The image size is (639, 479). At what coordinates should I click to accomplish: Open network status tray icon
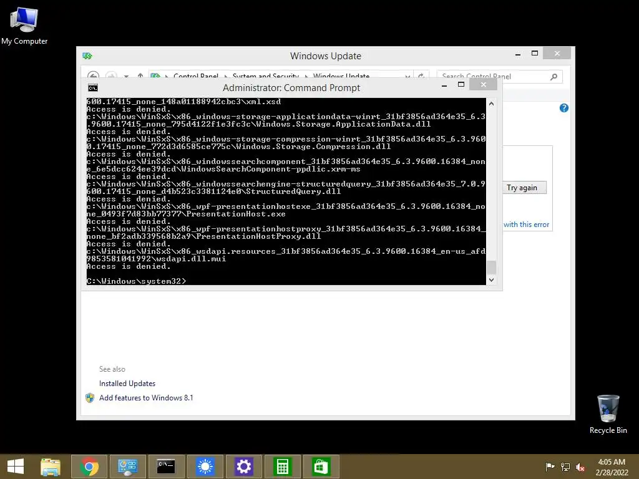point(565,467)
